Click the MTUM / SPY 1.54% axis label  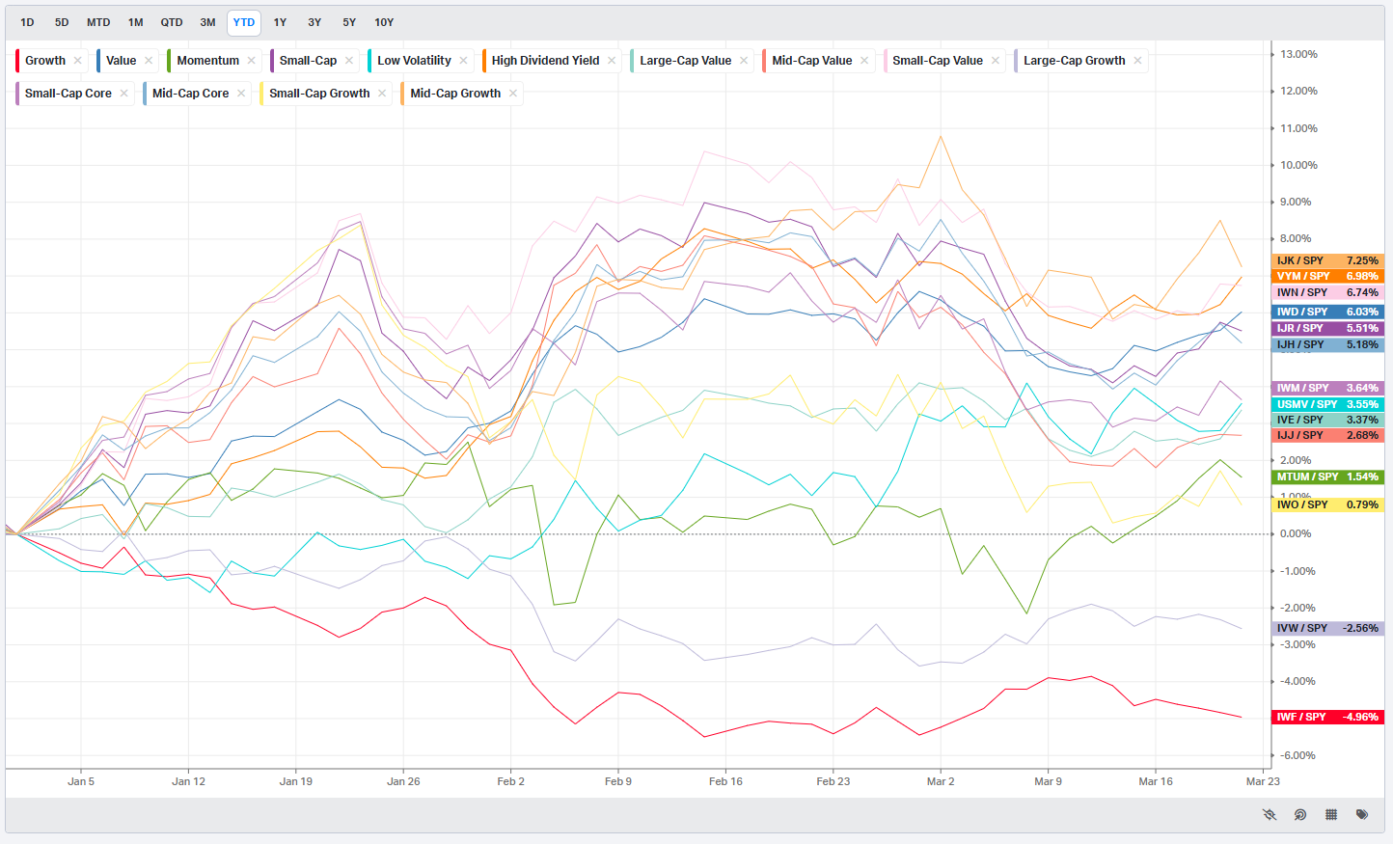[1328, 476]
